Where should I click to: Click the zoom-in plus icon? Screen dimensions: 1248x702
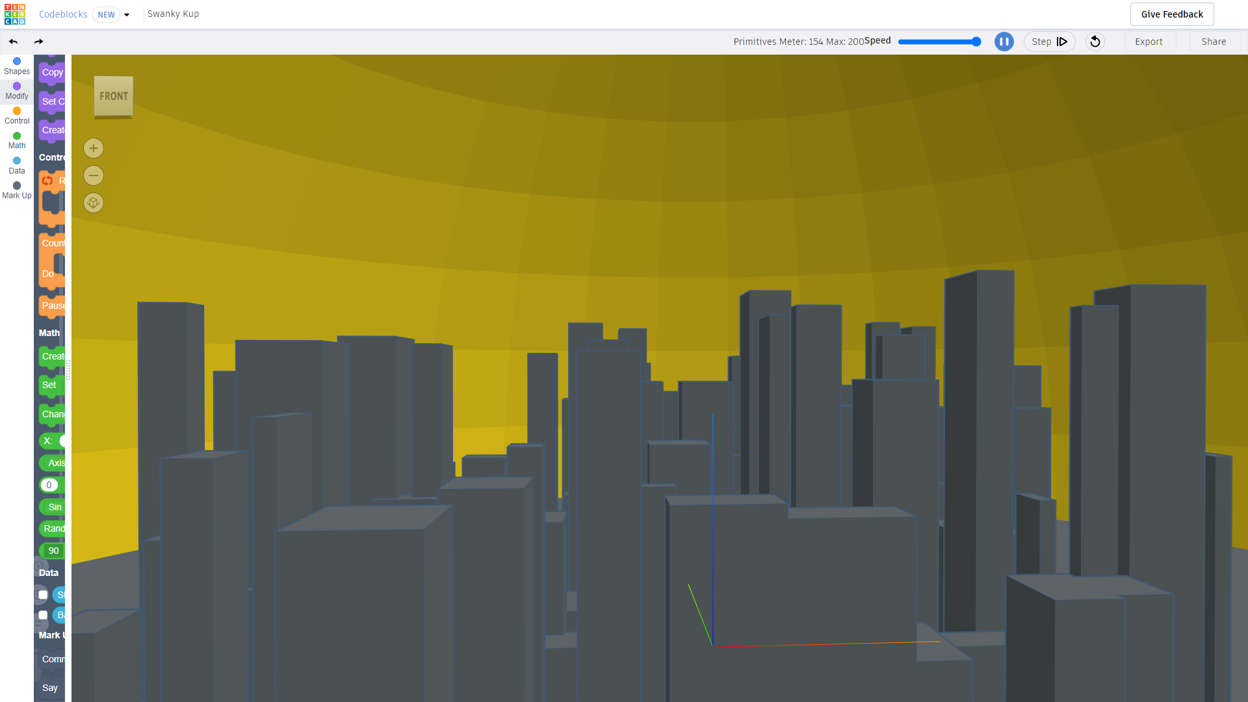point(92,148)
